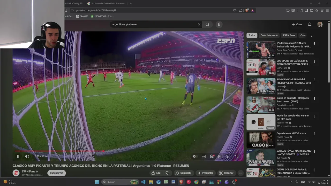331x186 pixels.
Task: Open options for 'REVIVIENDO el PRIME' video
Action: click(314, 80)
